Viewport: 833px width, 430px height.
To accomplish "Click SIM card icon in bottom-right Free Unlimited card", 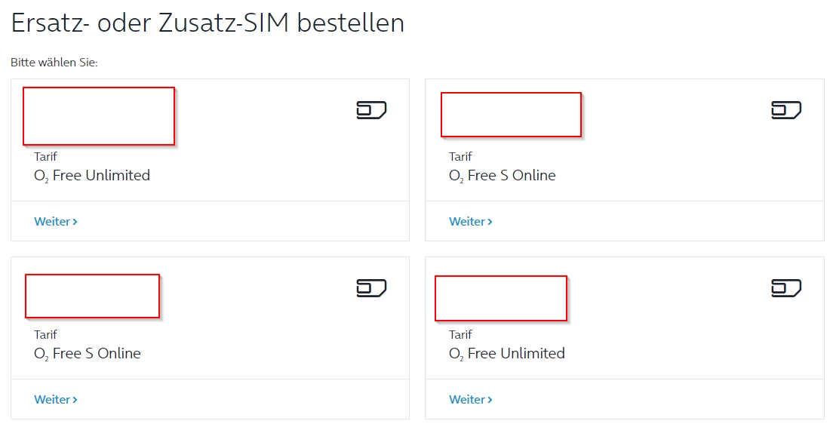I will pos(786,288).
